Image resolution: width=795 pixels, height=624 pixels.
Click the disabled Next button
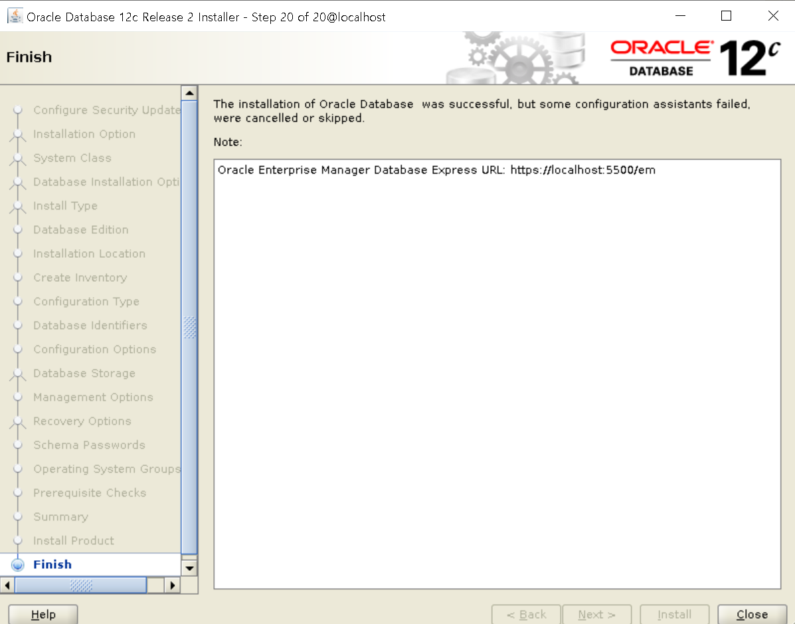point(597,614)
